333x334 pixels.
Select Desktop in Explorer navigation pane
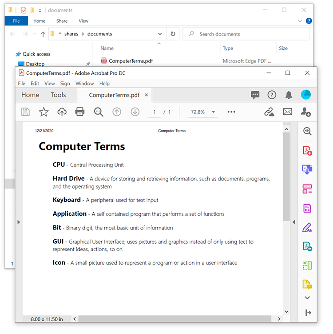(x=32, y=64)
